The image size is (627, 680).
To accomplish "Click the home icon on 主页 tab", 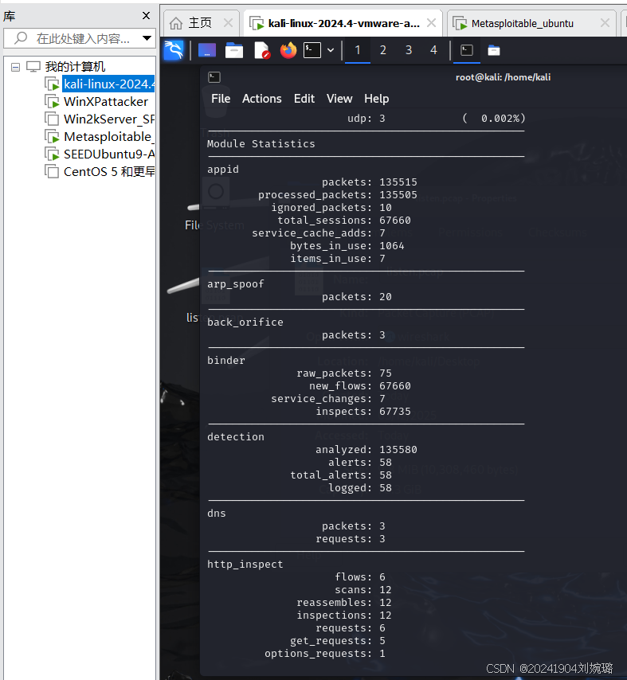I will pos(176,23).
